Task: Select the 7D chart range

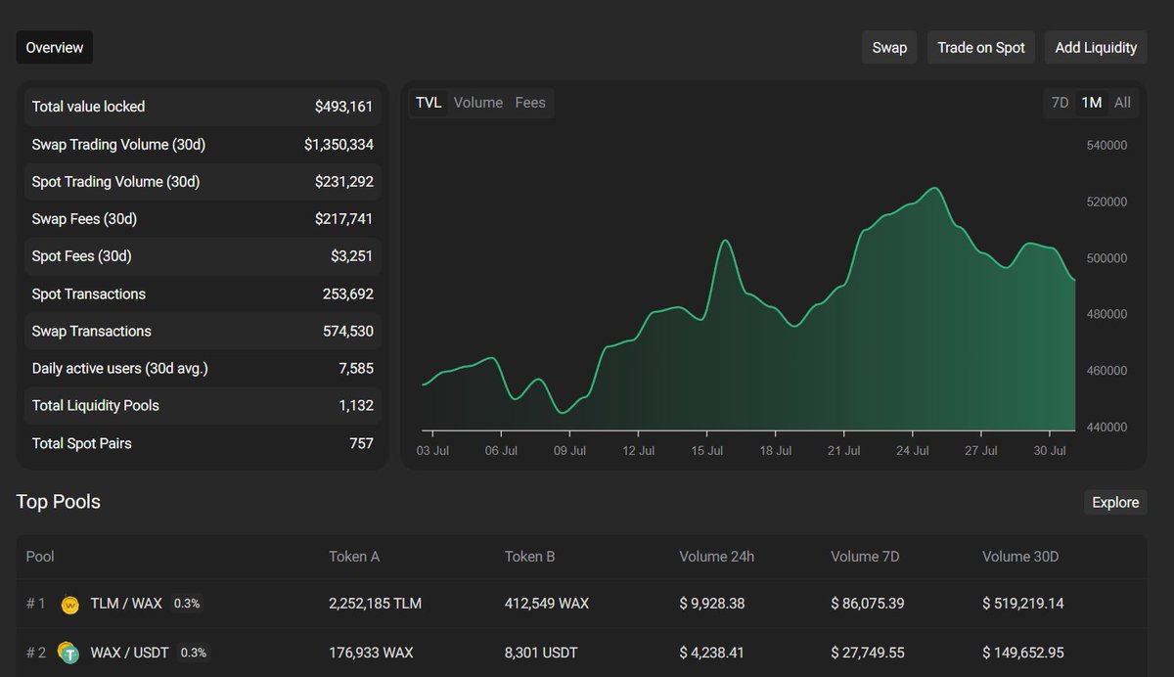Action: tap(1060, 103)
